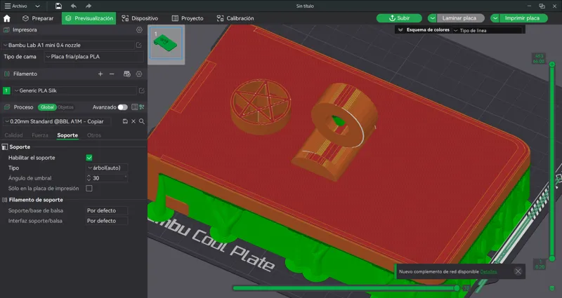562x298 pixels.
Task: Open the Preparar tab
Action: pos(38,18)
